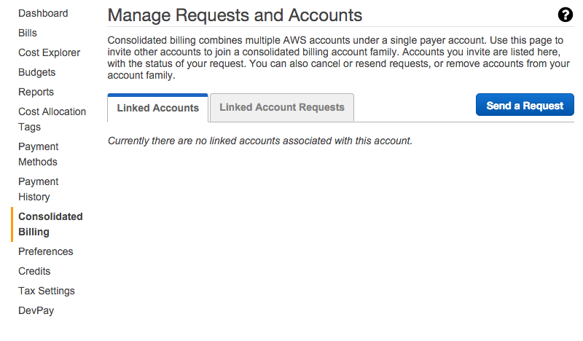The height and width of the screenshot is (341, 583).
Task: View Payment History
Action: click(39, 189)
